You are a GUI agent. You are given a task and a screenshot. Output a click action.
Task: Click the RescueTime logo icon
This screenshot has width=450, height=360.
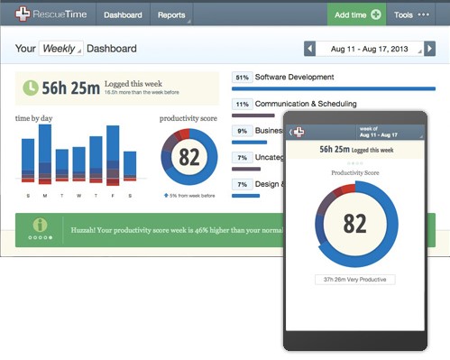tap(23, 14)
